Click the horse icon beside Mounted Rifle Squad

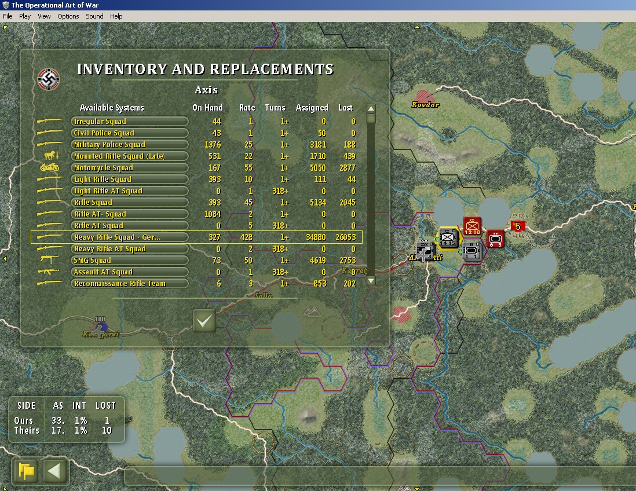click(x=52, y=156)
